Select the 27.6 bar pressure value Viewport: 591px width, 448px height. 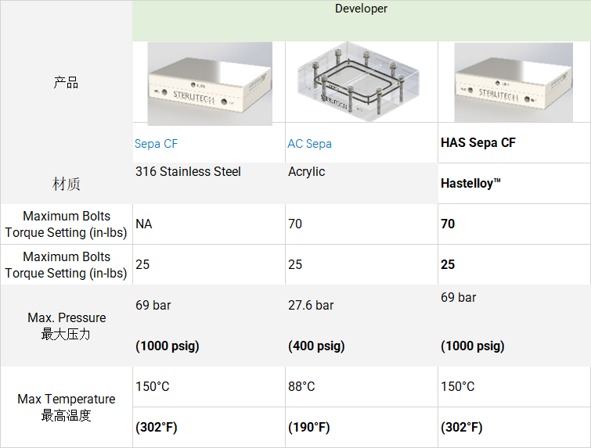click(311, 306)
